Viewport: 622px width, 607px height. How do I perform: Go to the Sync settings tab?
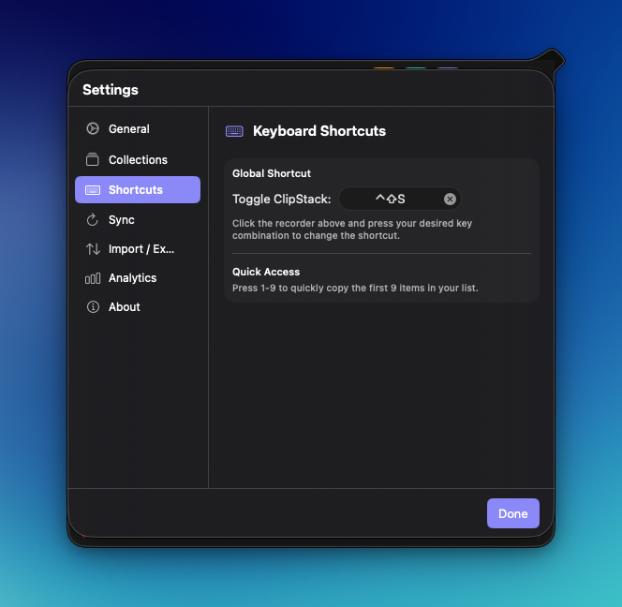[138, 220]
